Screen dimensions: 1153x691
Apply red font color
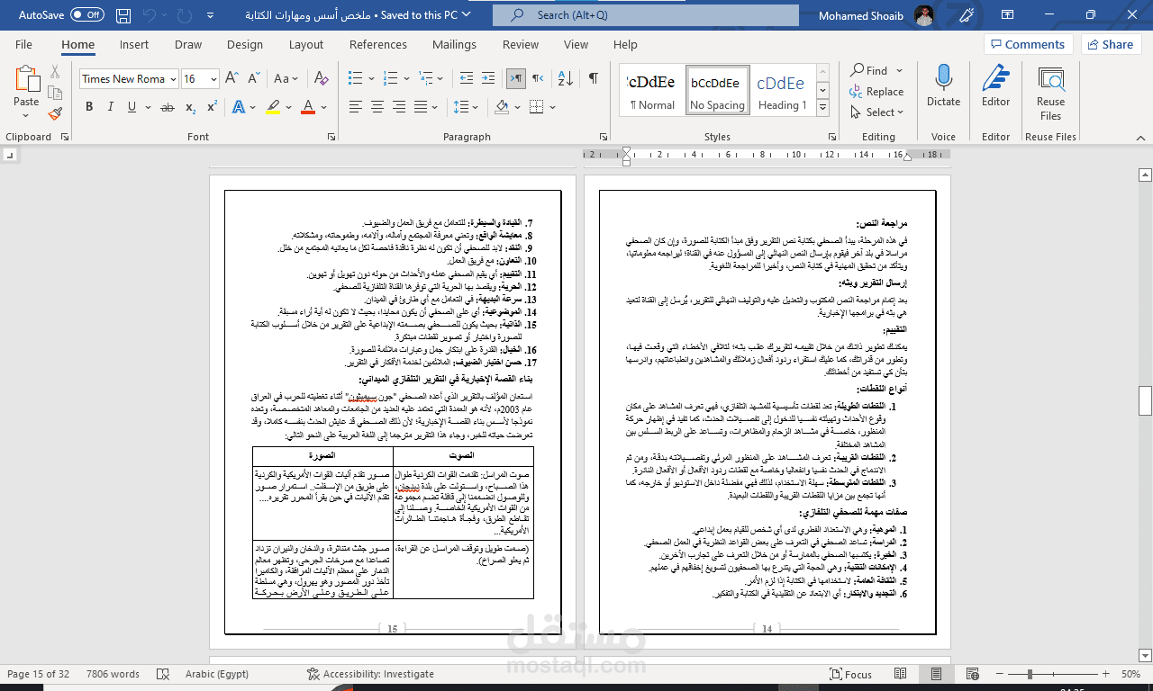point(308,106)
